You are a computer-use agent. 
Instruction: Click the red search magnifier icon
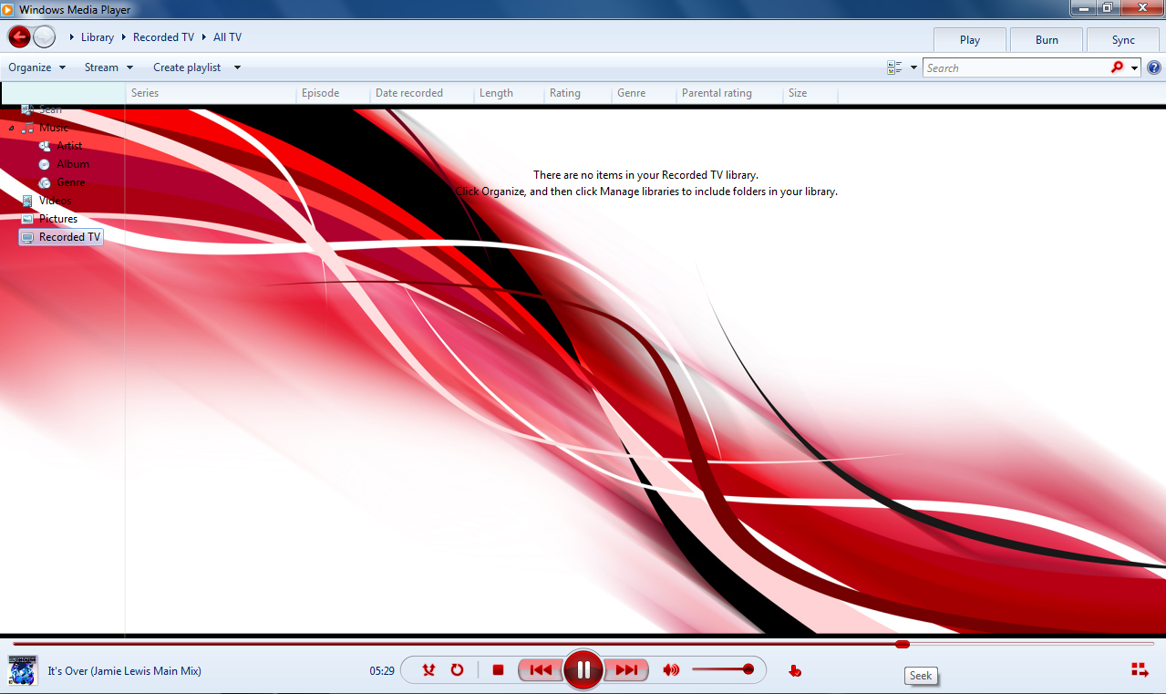point(1118,67)
